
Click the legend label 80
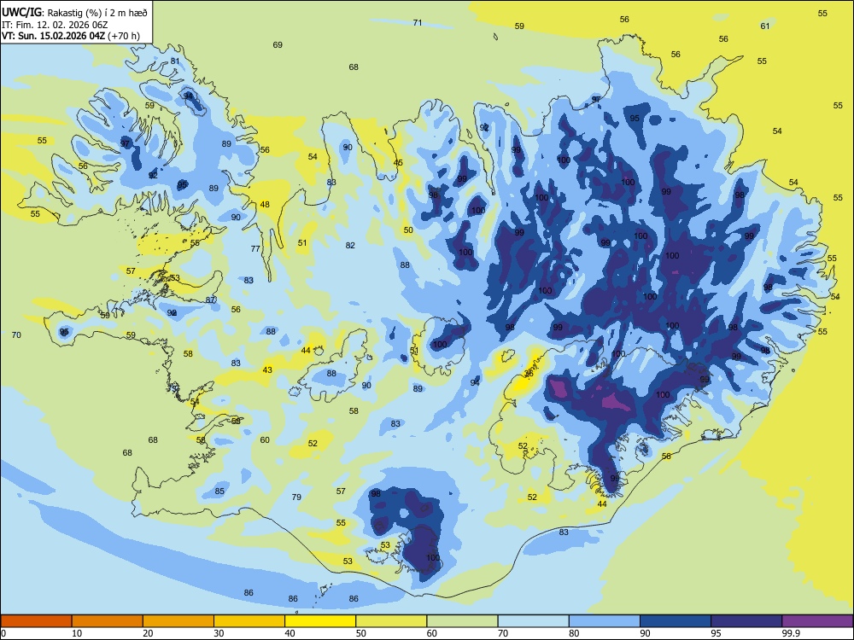click(574, 633)
